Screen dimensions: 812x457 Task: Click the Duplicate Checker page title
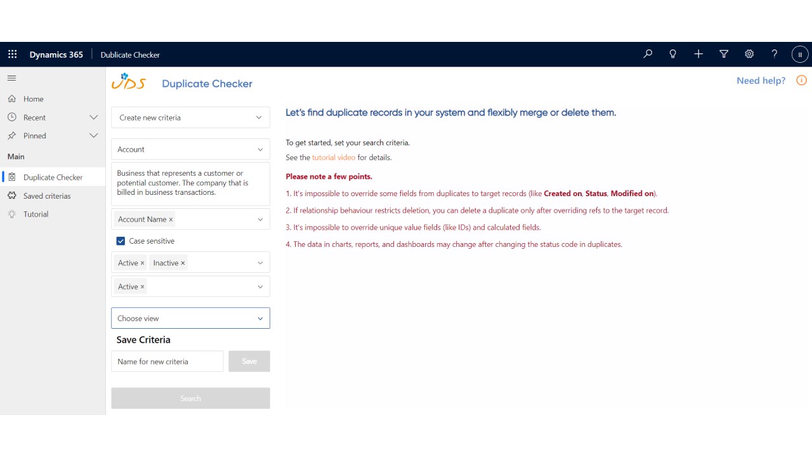[207, 84]
